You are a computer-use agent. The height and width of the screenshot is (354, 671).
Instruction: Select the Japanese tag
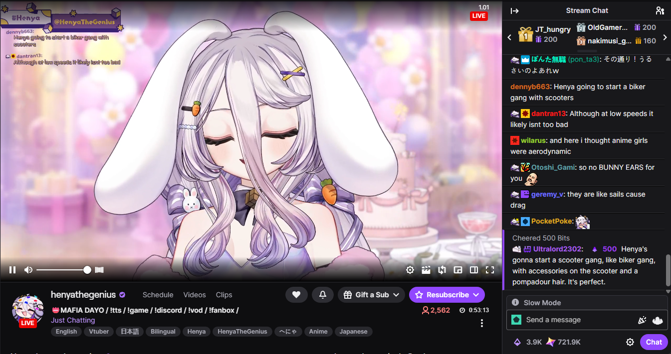(x=353, y=332)
